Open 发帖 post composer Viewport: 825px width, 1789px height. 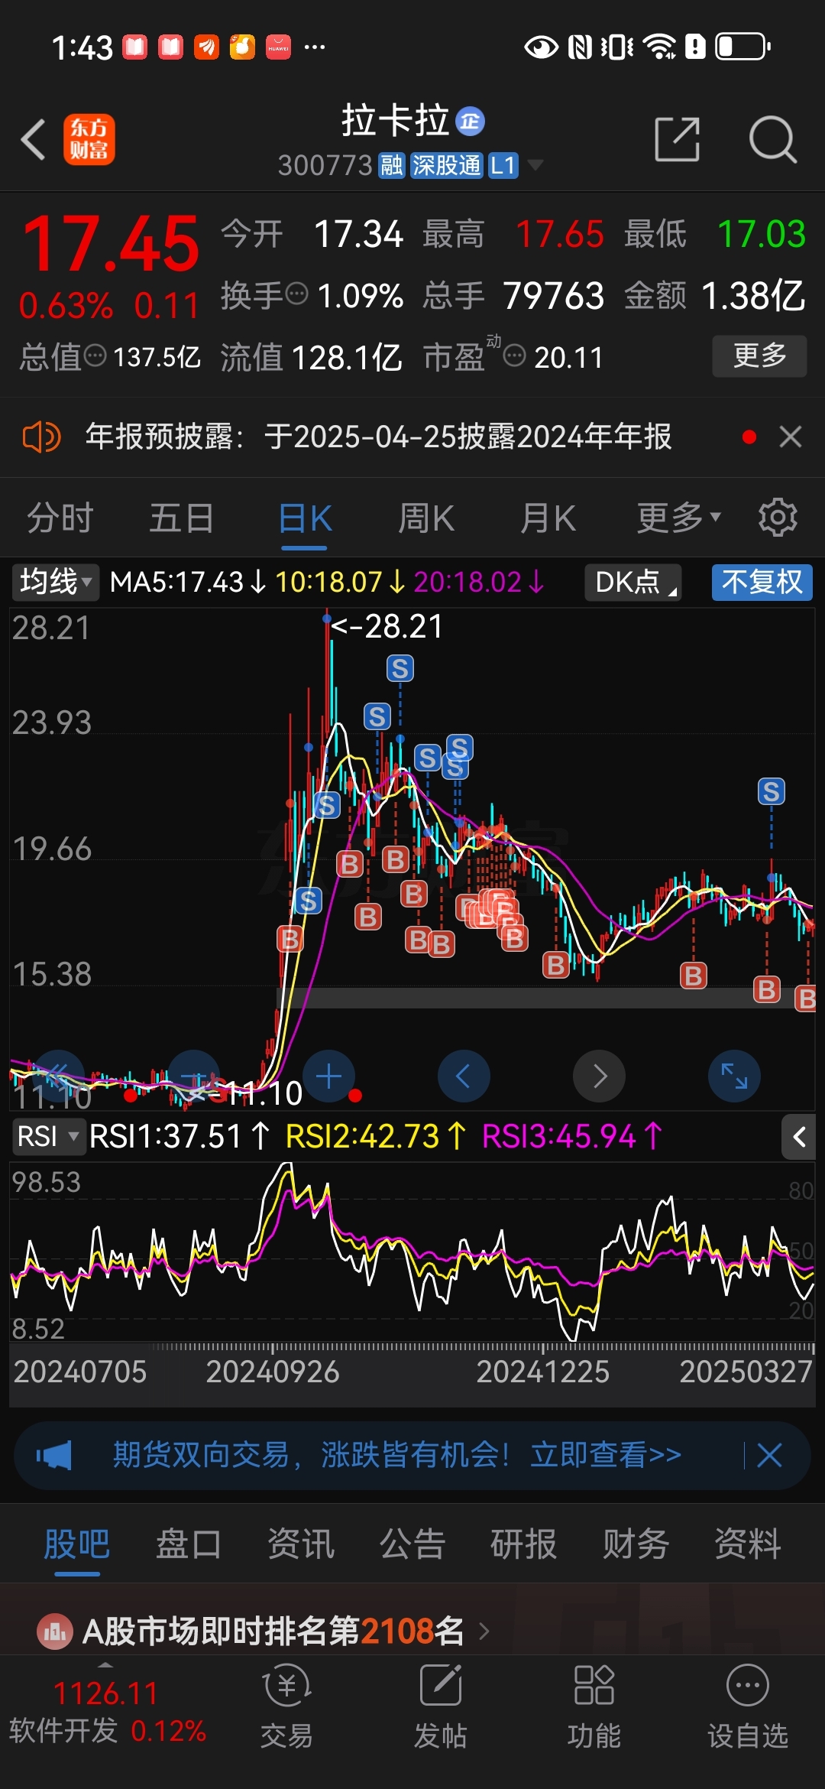[441, 1707]
